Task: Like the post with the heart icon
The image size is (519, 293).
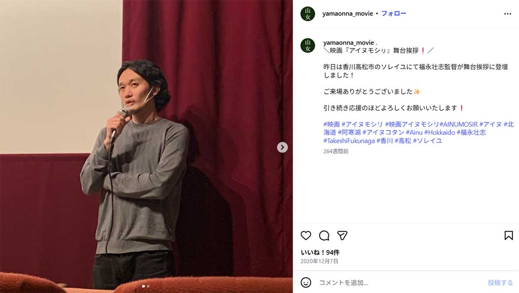Action: coord(306,236)
